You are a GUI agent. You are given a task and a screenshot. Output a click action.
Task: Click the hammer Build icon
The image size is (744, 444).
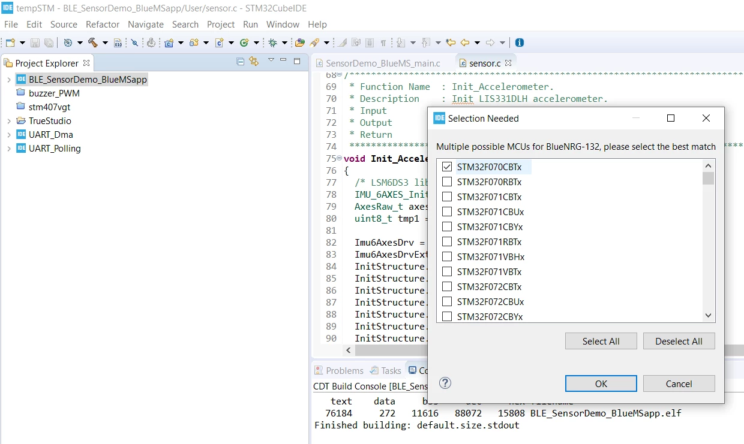tap(93, 43)
